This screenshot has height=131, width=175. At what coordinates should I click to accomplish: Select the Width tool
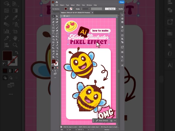53,37
